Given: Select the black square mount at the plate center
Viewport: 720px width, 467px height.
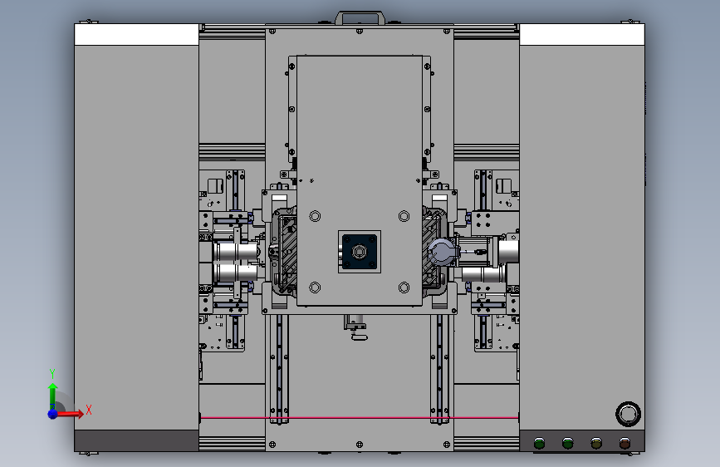Looking at the screenshot, I should pyautogui.click(x=360, y=252).
